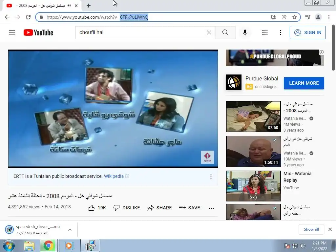Screen dimensions: 336x252
Task: Click the Mix - Watania Replay title
Action: (x=297, y=177)
